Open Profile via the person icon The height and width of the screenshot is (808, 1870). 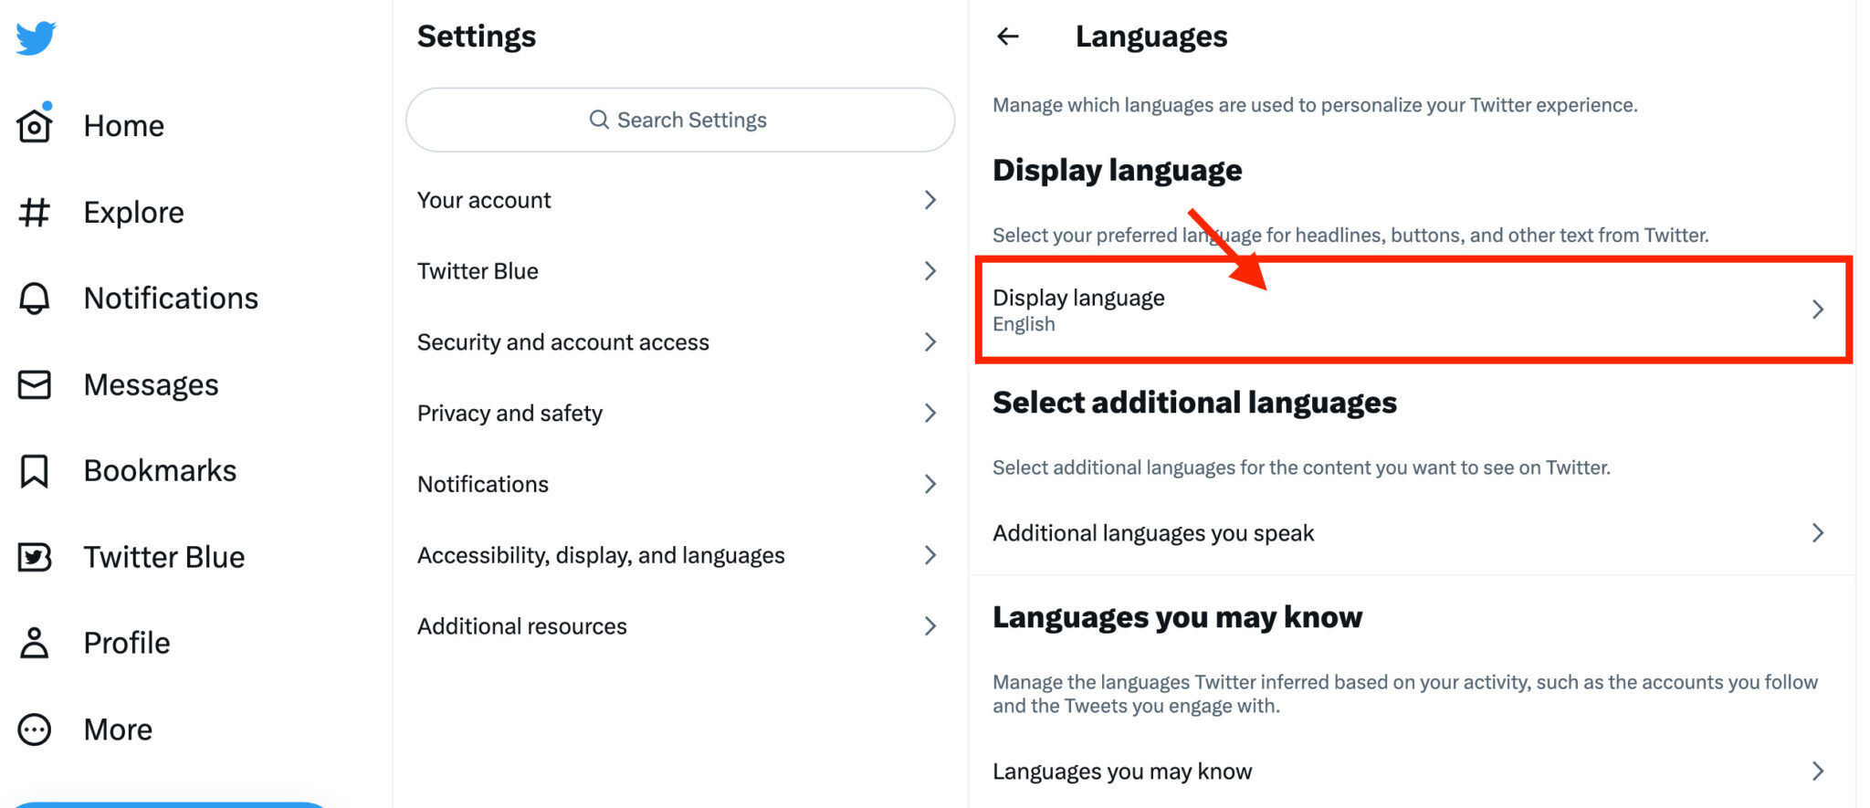(x=34, y=642)
